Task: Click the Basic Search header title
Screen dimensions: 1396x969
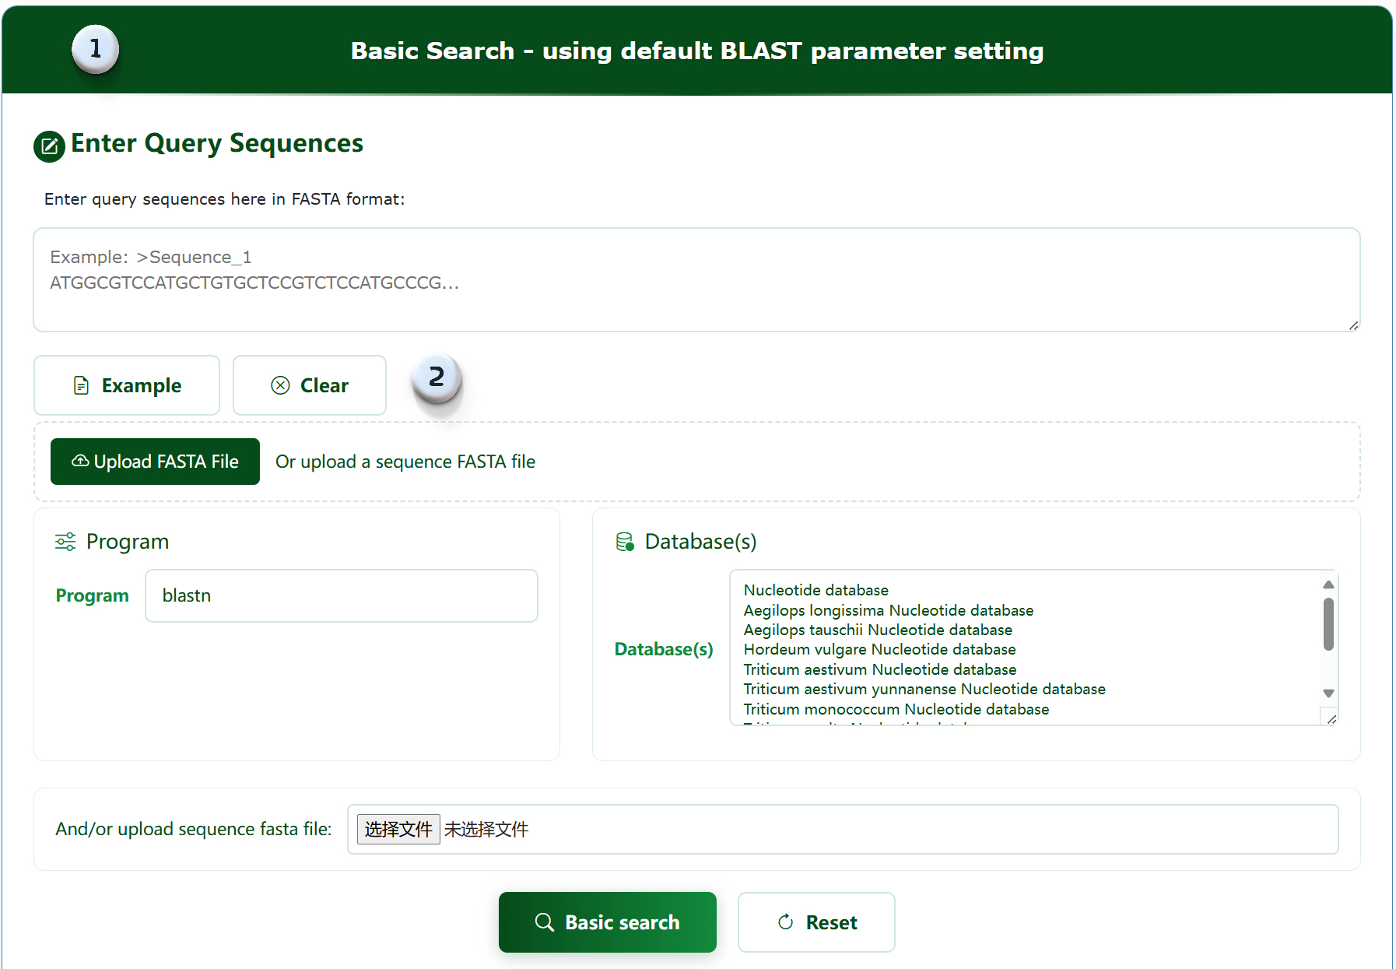Action: 697,51
